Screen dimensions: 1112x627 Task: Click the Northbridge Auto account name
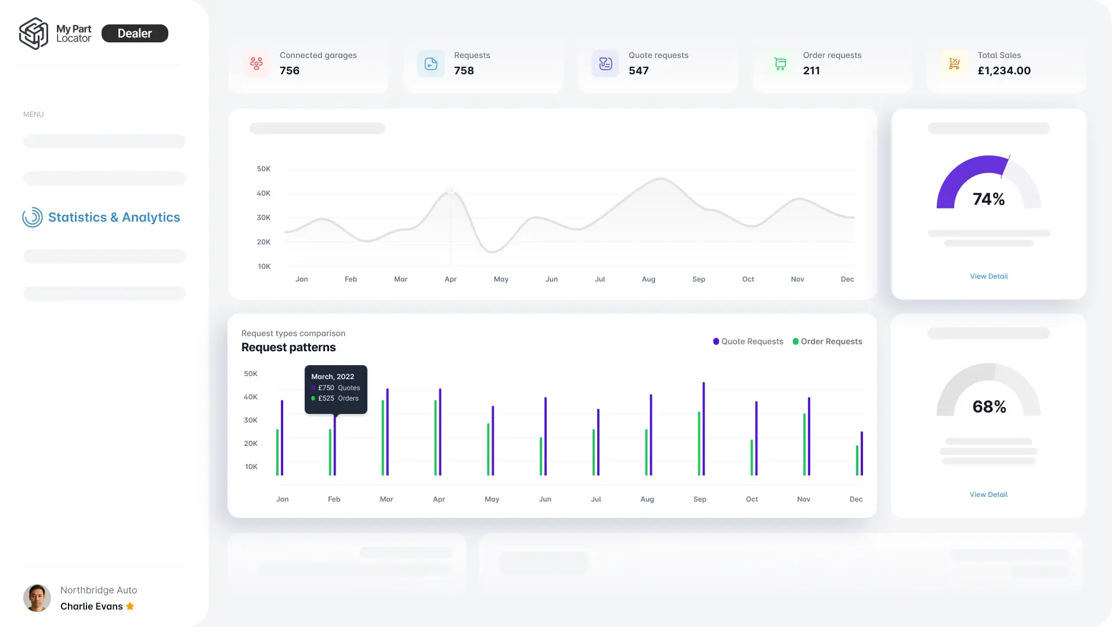(x=99, y=590)
